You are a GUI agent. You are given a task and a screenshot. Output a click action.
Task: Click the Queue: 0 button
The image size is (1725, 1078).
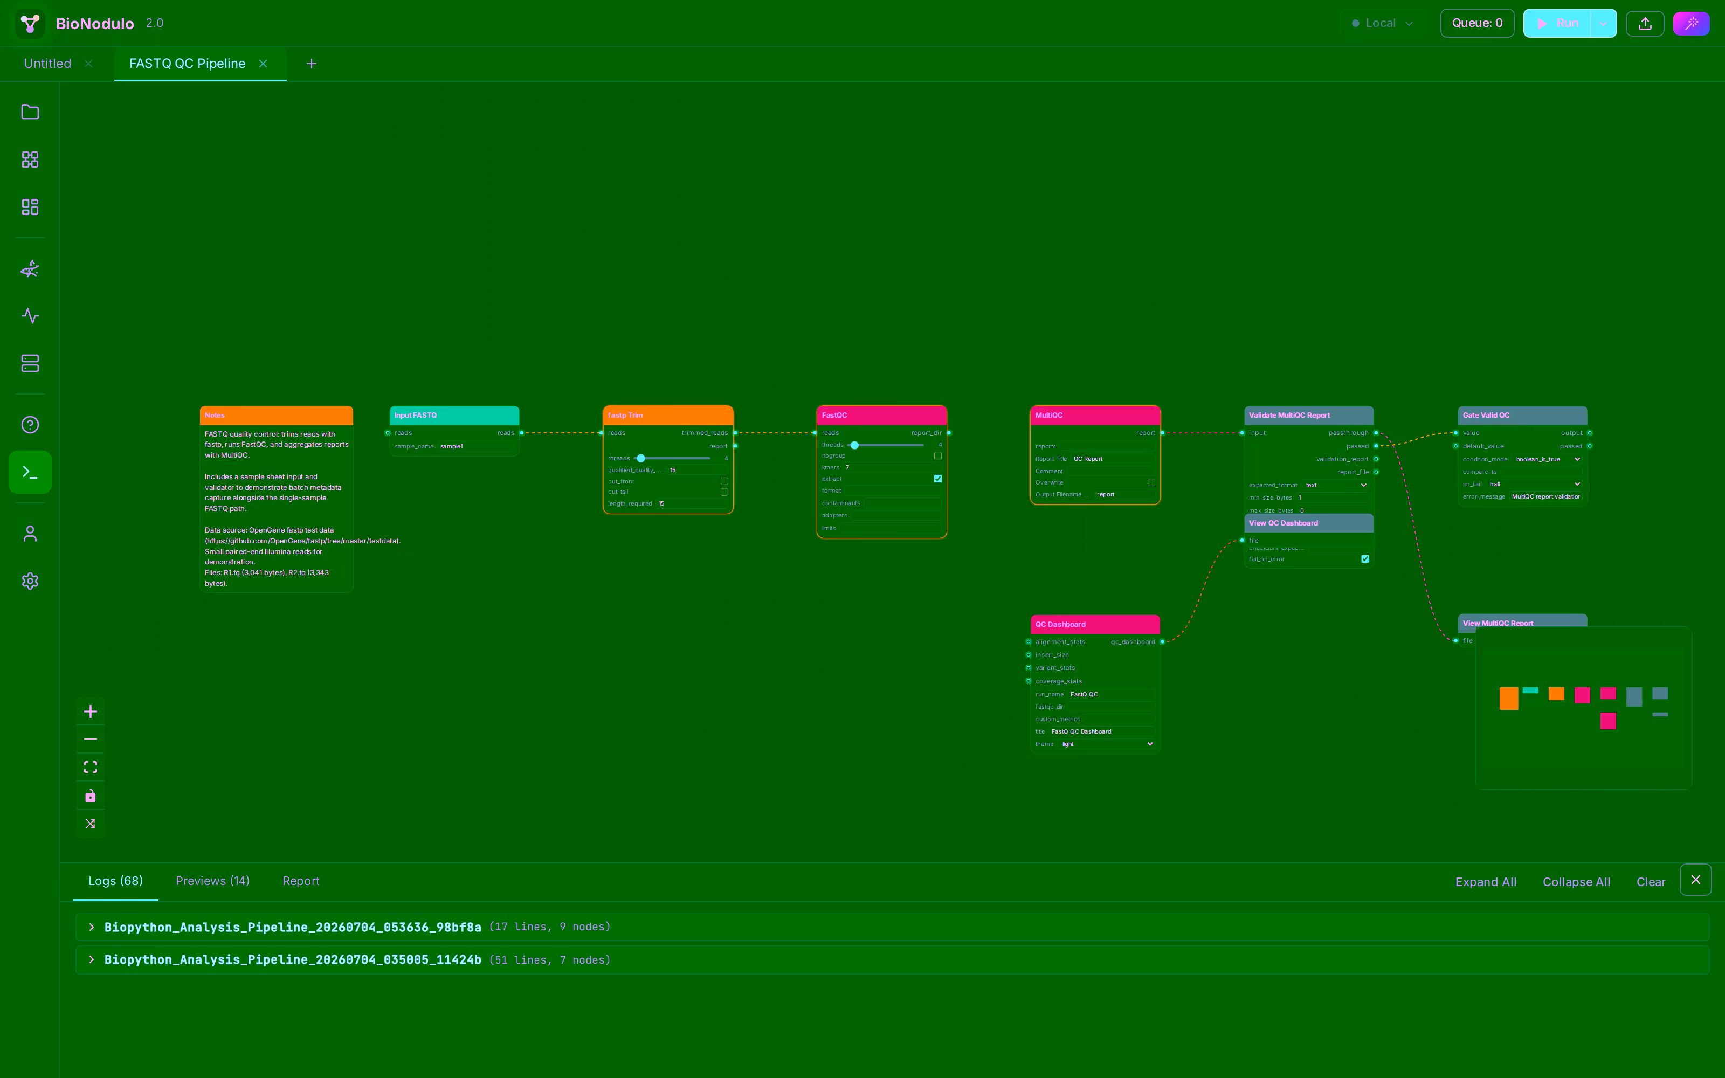[x=1477, y=24]
